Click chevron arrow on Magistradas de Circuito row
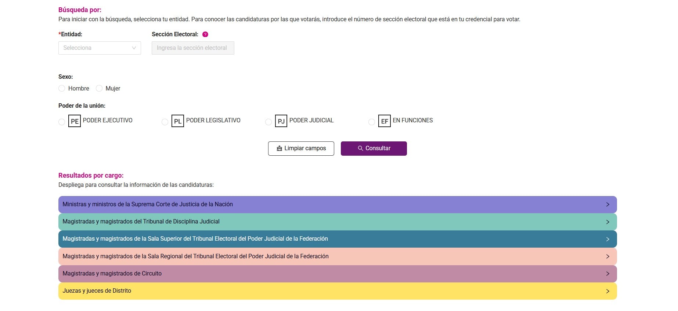This screenshot has width=678, height=311. (x=607, y=274)
